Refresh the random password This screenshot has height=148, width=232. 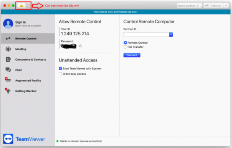coord(80,46)
